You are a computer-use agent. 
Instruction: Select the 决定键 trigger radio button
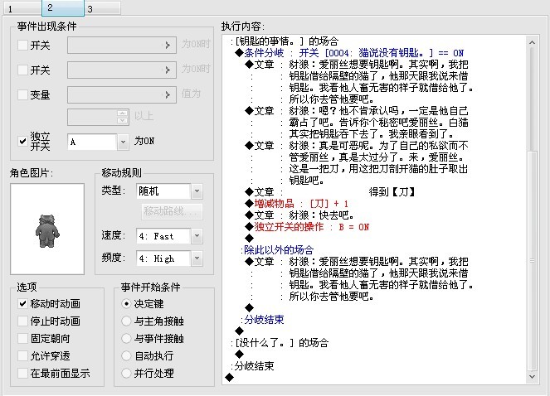126,303
